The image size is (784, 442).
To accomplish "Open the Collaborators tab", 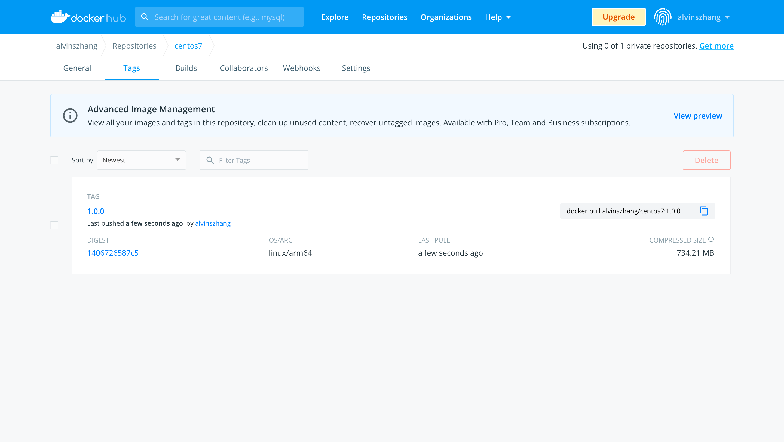I will pos(244,68).
